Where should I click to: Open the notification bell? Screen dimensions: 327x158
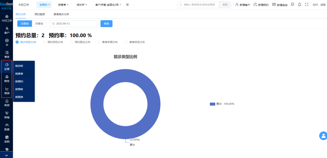[299, 4]
